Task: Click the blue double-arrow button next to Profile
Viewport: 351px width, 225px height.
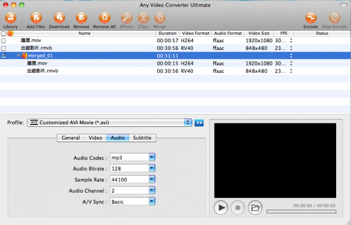Action: click(x=199, y=123)
